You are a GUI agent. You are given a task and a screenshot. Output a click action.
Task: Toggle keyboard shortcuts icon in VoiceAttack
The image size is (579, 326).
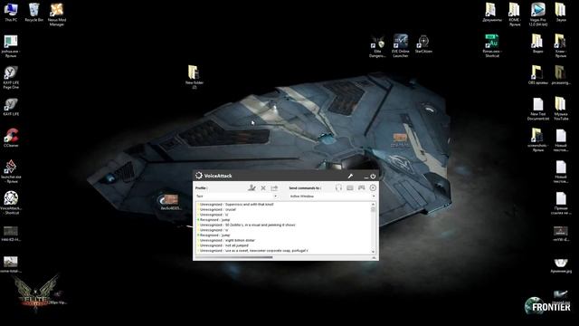point(350,187)
